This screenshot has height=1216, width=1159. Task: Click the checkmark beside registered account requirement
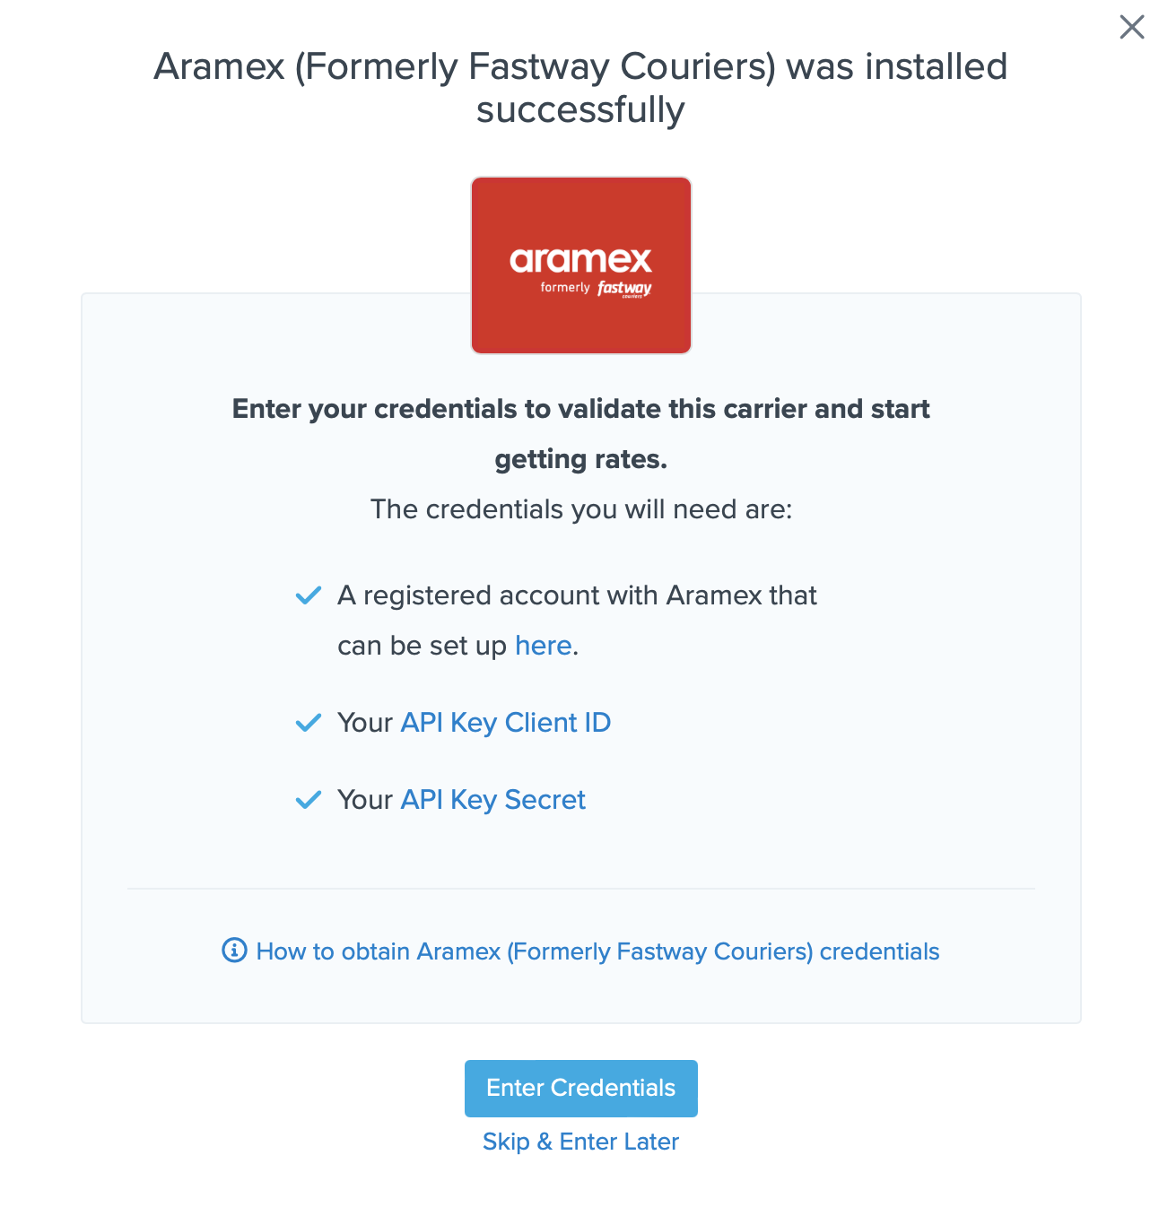309,595
